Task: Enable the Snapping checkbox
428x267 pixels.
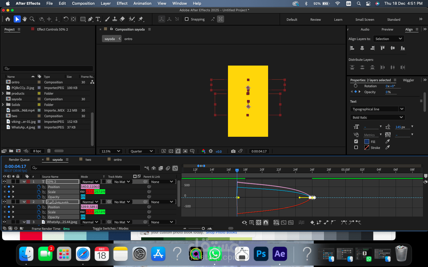Action: [x=187, y=19]
